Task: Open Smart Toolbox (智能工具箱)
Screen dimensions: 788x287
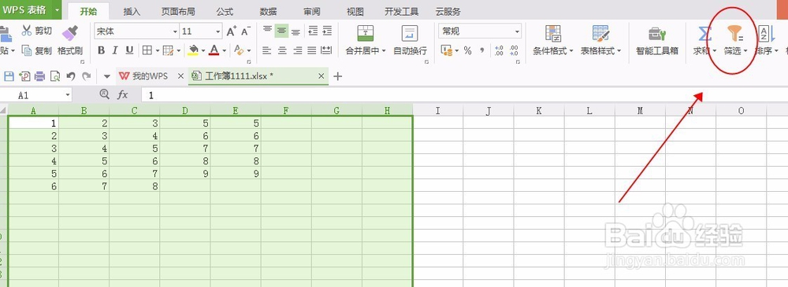Action: (x=657, y=40)
